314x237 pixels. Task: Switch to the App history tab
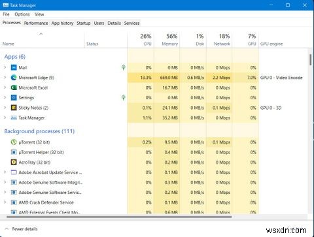62,23
